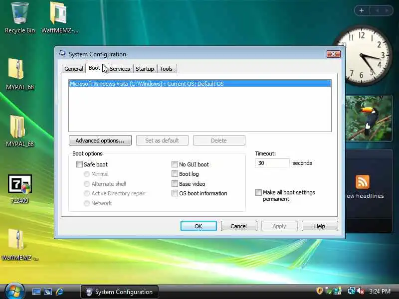Select the Network safe boot radio button

pyautogui.click(x=87, y=203)
